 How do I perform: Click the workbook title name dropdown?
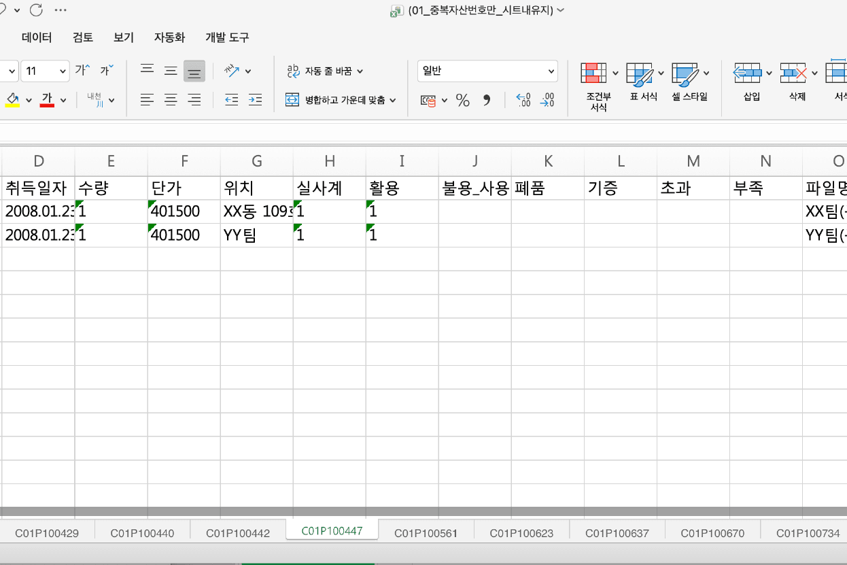pyautogui.click(x=487, y=10)
